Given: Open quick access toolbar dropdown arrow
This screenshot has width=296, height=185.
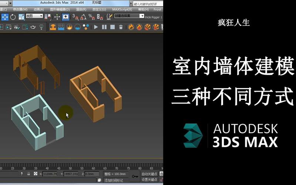Looking at the screenshot, I should pos(10,3).
